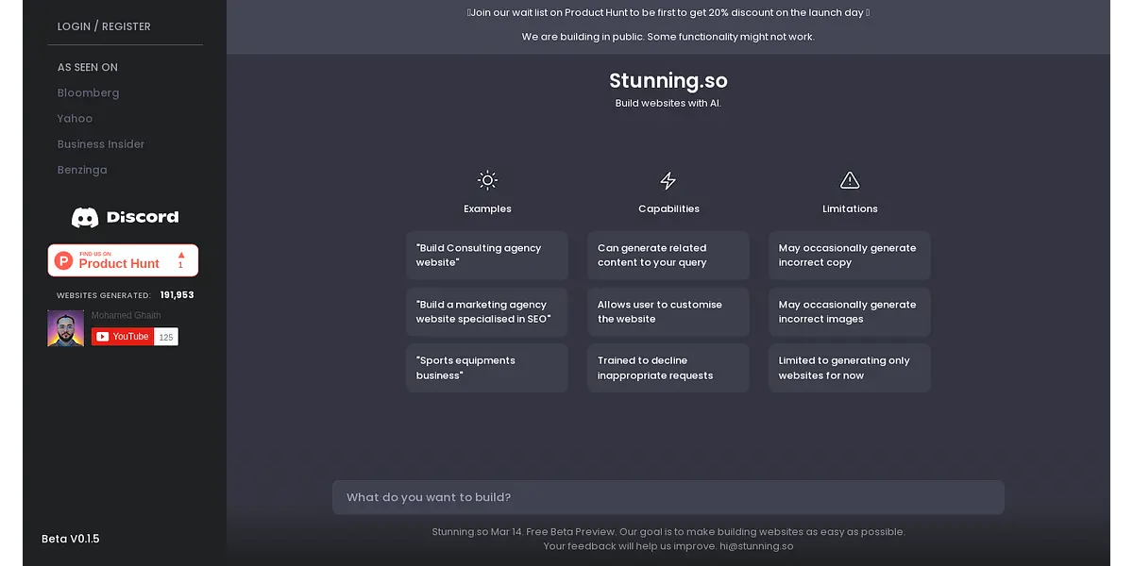The width and height of the screenshot is (1133, 566).
Task: Select "Build a marketing agency website" example
Action: pyautogui.click(x=487, y=312)
